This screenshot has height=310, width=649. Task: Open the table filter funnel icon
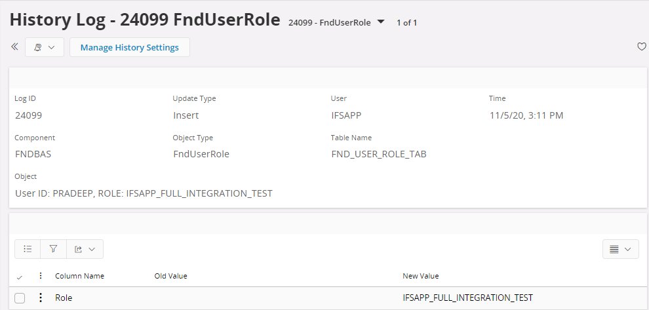53,249
